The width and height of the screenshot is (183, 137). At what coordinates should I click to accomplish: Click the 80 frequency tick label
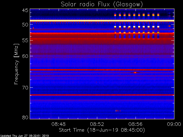click(25, 117)
